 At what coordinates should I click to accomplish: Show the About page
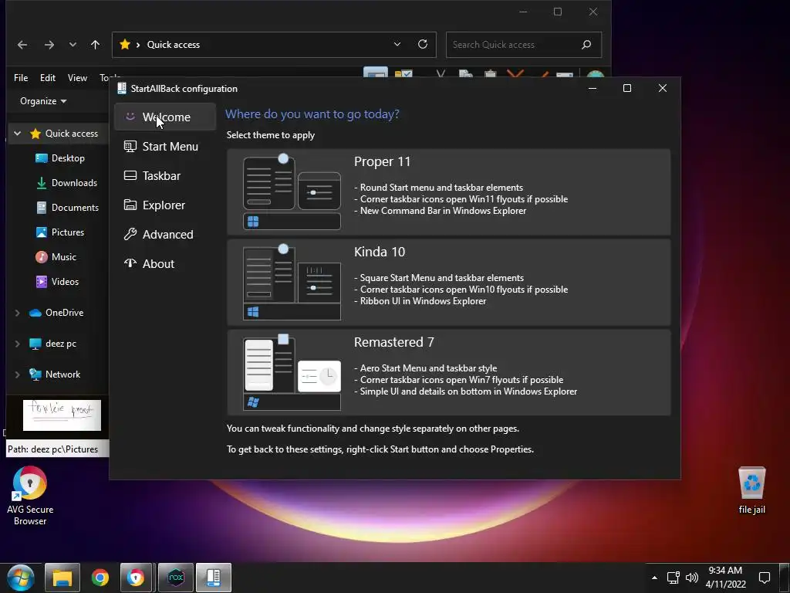(165, 263)
